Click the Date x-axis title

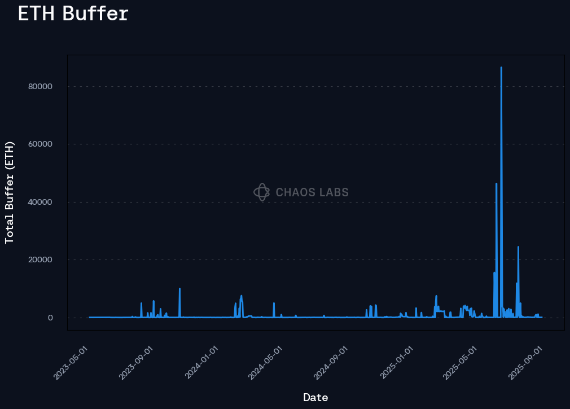click(315, 397)
